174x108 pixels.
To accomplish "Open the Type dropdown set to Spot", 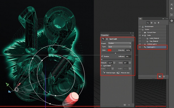I will coord(119,47).
